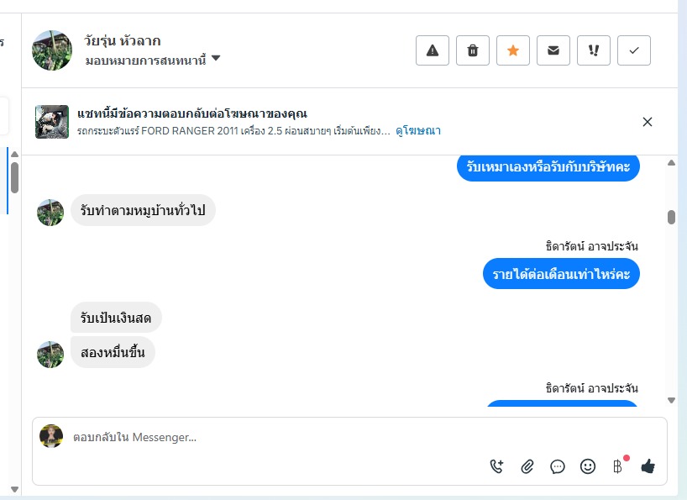Open วัยรุ่น หัวลาก profile picture in header
This screenshot has width=687, height=500.
(x=52, y=50)
